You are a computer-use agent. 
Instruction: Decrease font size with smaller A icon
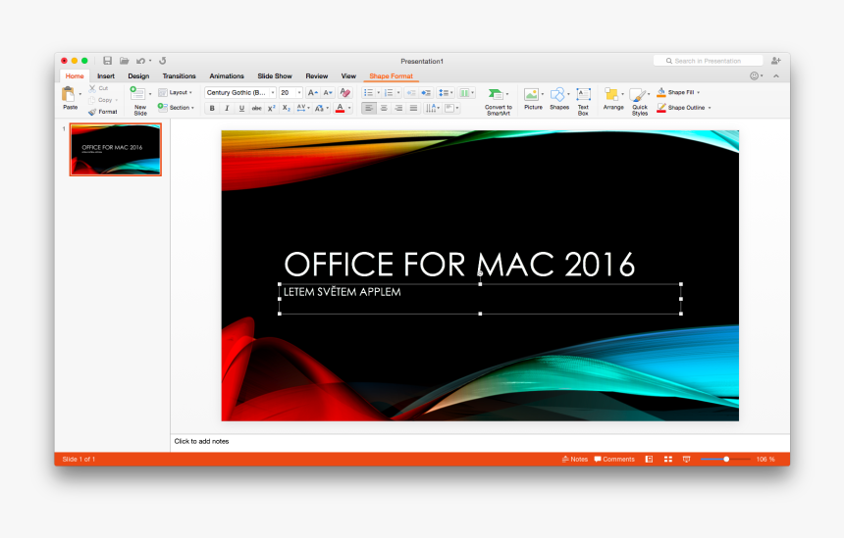[x=328, y=92]
